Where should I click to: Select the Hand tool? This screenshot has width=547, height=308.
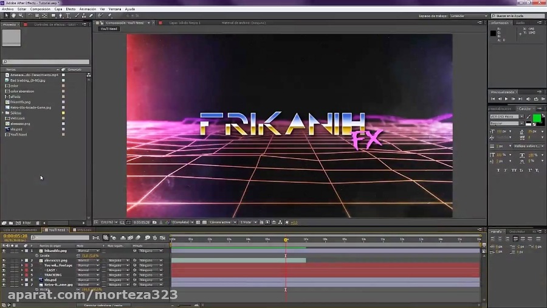click(x=13, y=16)
